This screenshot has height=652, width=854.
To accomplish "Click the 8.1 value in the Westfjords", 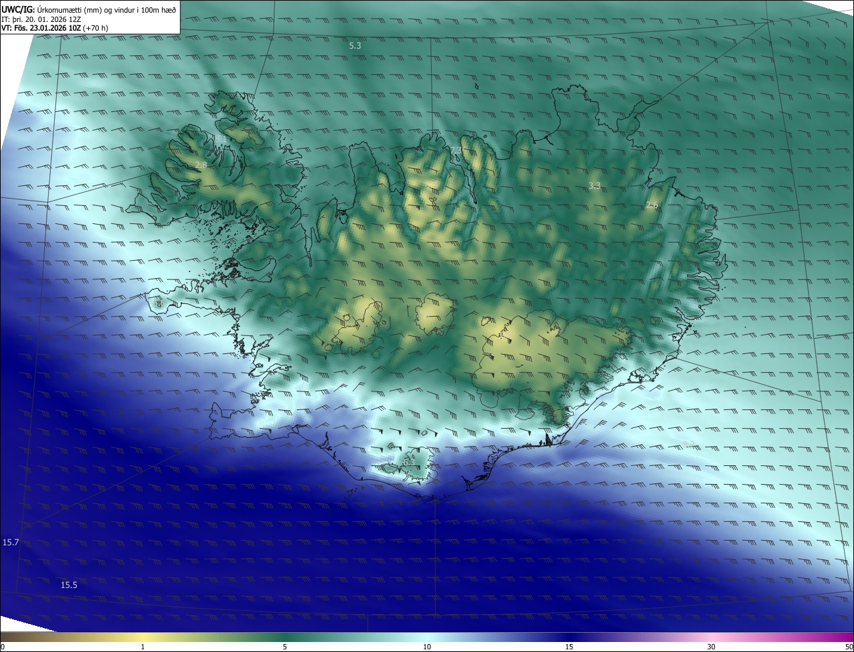I will click(220, 138).
